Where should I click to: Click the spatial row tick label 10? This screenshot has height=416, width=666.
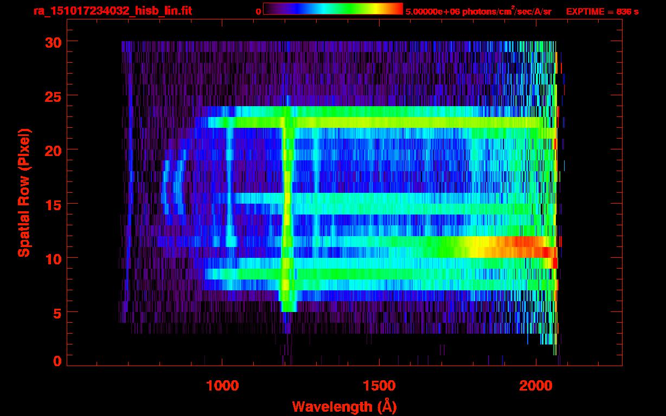click(52, 258)
